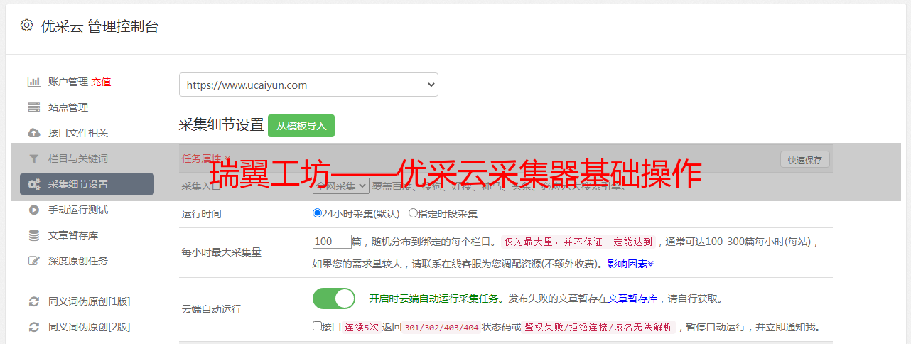Click the play icon for 手动运行测试

click(x=33, y=210)
